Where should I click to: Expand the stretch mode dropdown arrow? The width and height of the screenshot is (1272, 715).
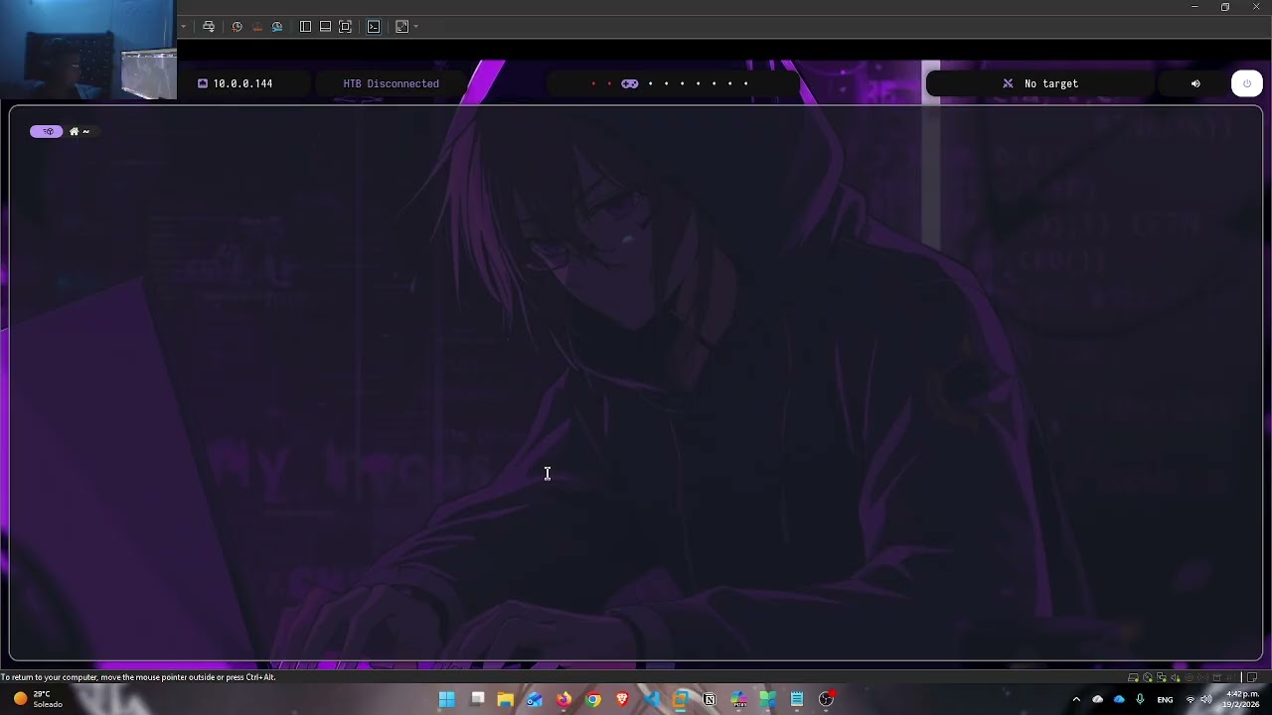pyautogui.click(x=415, y=27)
